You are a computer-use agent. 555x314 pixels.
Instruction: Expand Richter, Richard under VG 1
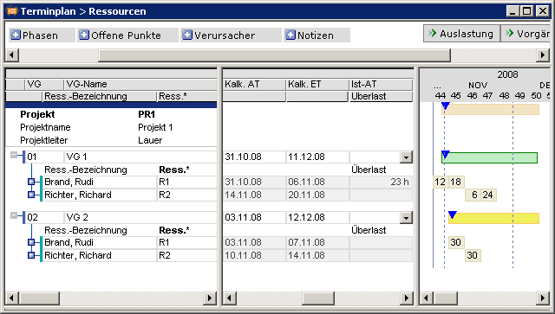[31, 195]
